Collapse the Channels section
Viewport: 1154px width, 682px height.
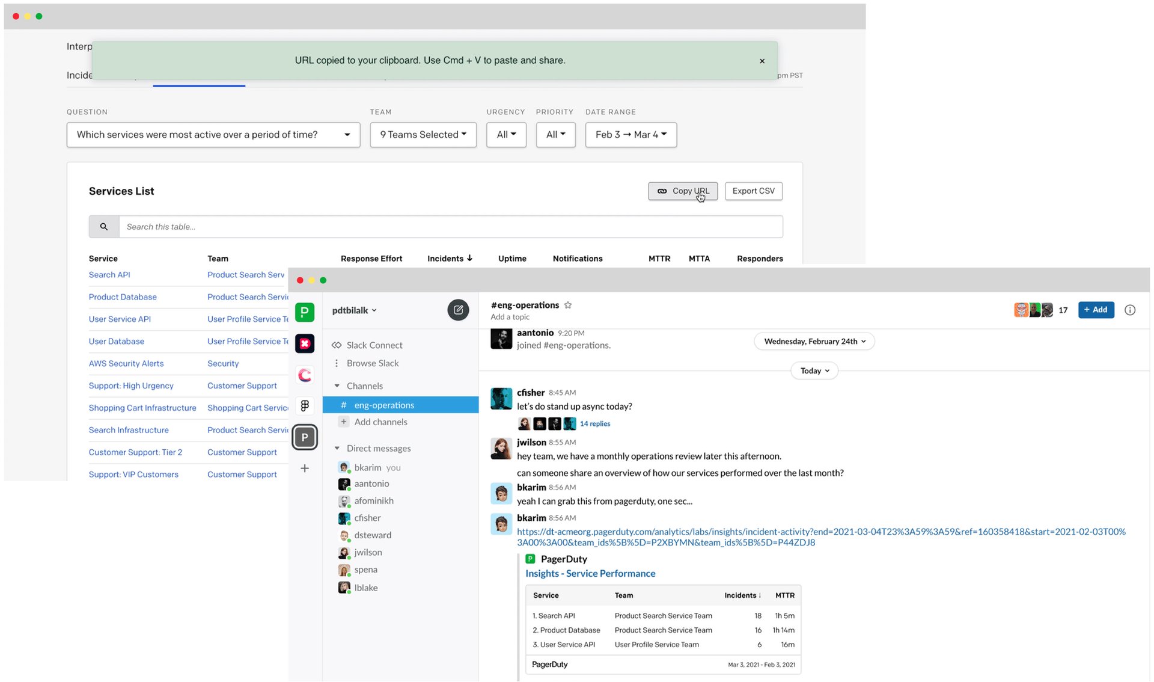[x=337, y=386]
